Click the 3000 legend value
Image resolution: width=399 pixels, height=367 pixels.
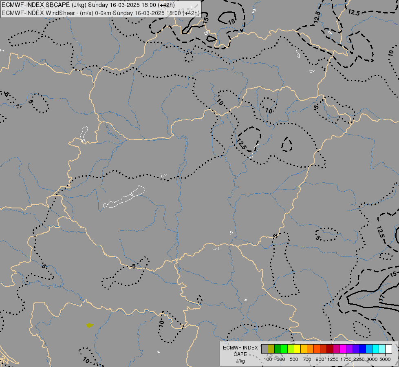372,359
